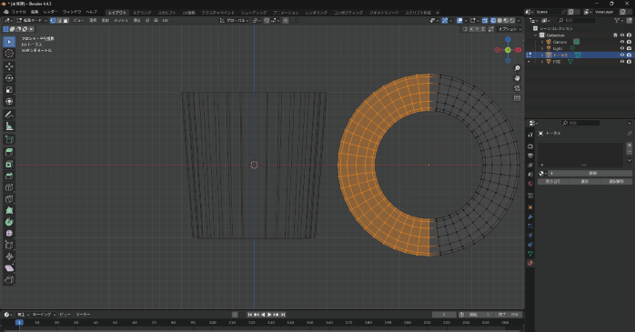
Task: Open the レンダー menu
Action: pyautogui.click(x=50, y=12)
